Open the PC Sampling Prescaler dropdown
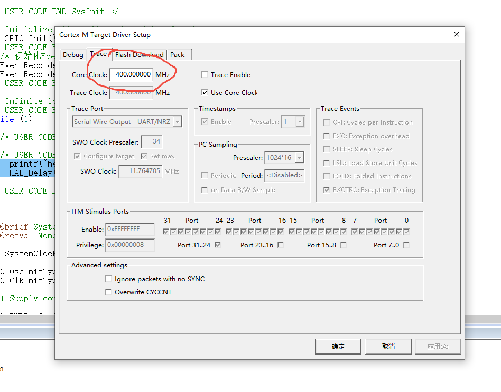This screenshot has height=392, width=501. coord(284,157)
